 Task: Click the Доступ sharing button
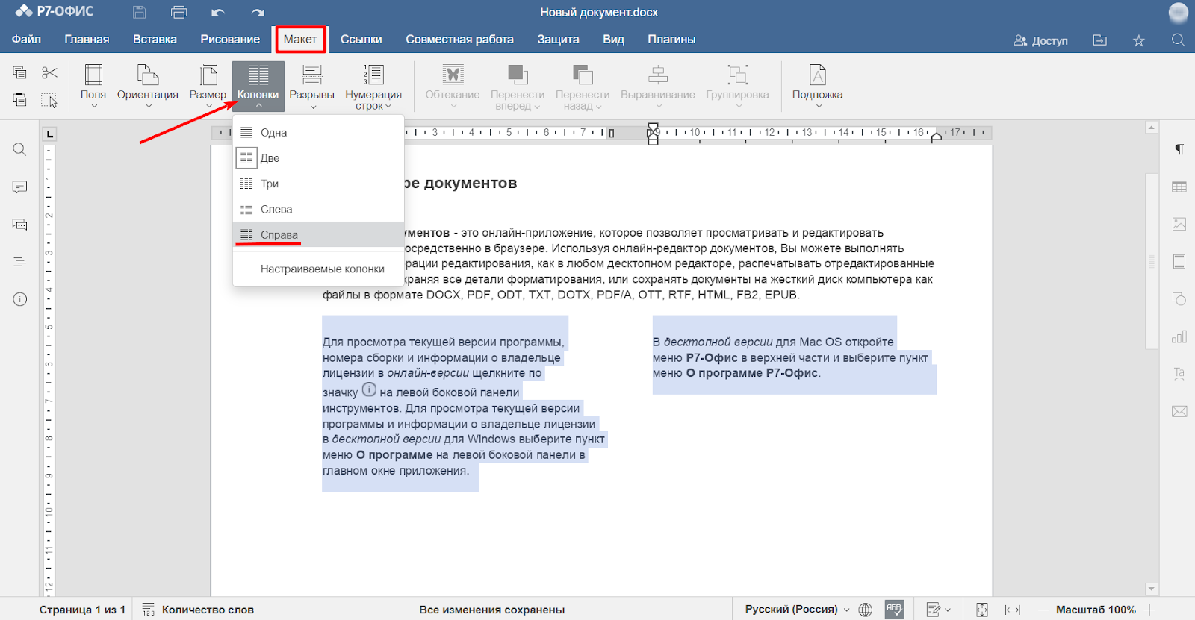tap(1040, 40)
